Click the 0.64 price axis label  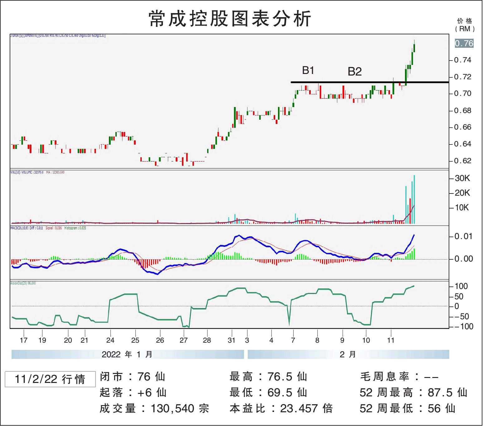point(463,144)
